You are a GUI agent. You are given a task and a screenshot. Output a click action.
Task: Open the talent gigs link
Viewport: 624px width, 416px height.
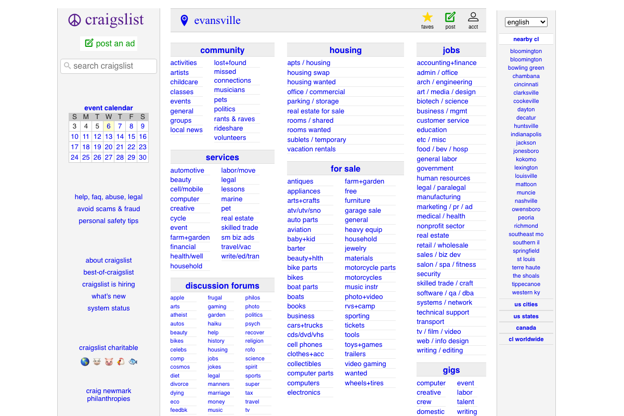465,402
